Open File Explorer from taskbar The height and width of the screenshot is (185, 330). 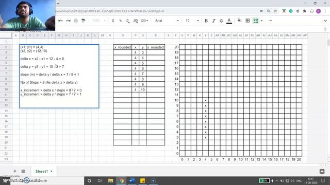point(110,180)
